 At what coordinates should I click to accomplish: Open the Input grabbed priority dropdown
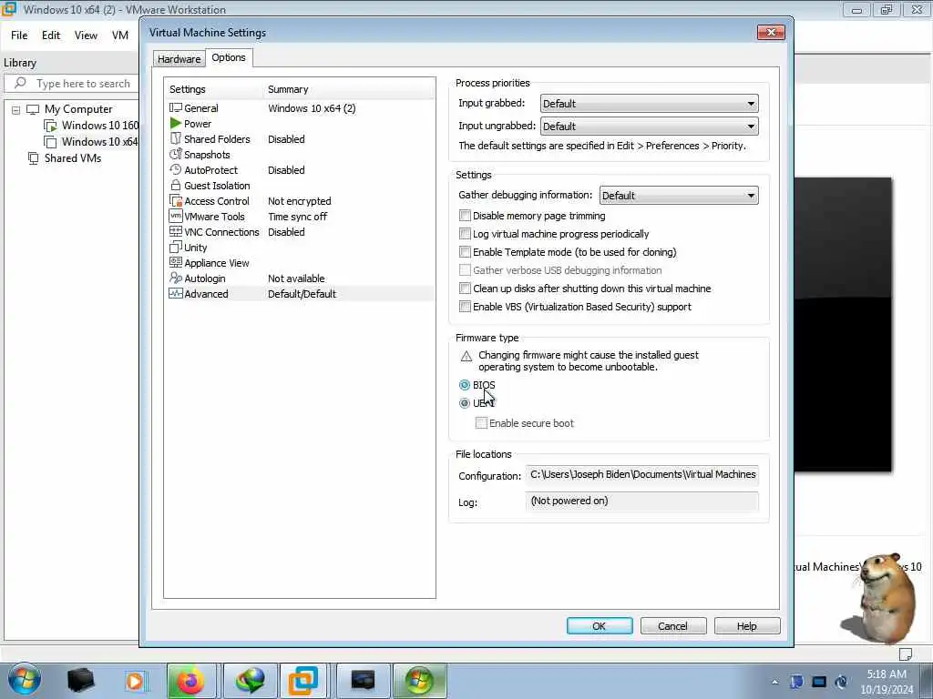[x=649, y=104]
